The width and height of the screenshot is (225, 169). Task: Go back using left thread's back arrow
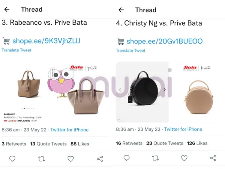click(7, 9)
